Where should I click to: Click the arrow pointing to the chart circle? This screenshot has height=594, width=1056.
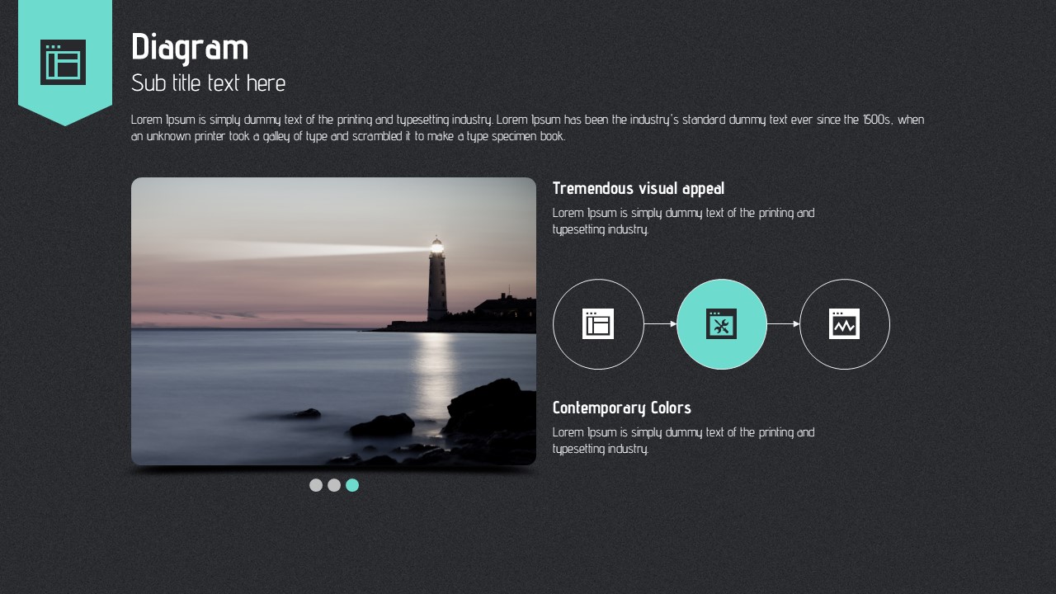point(783,324)
